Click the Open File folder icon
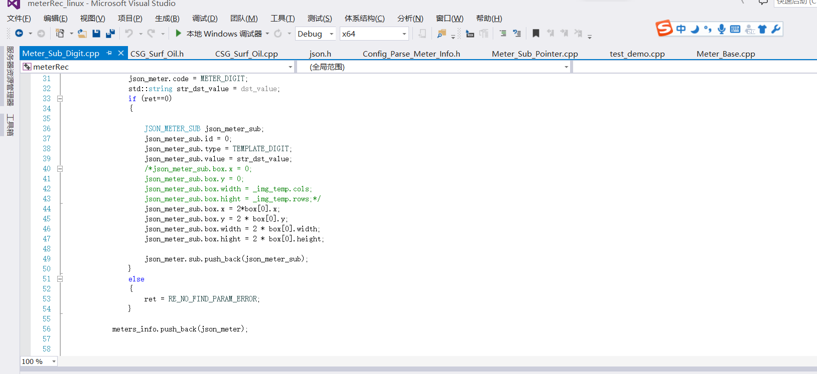 click(82, 34)
